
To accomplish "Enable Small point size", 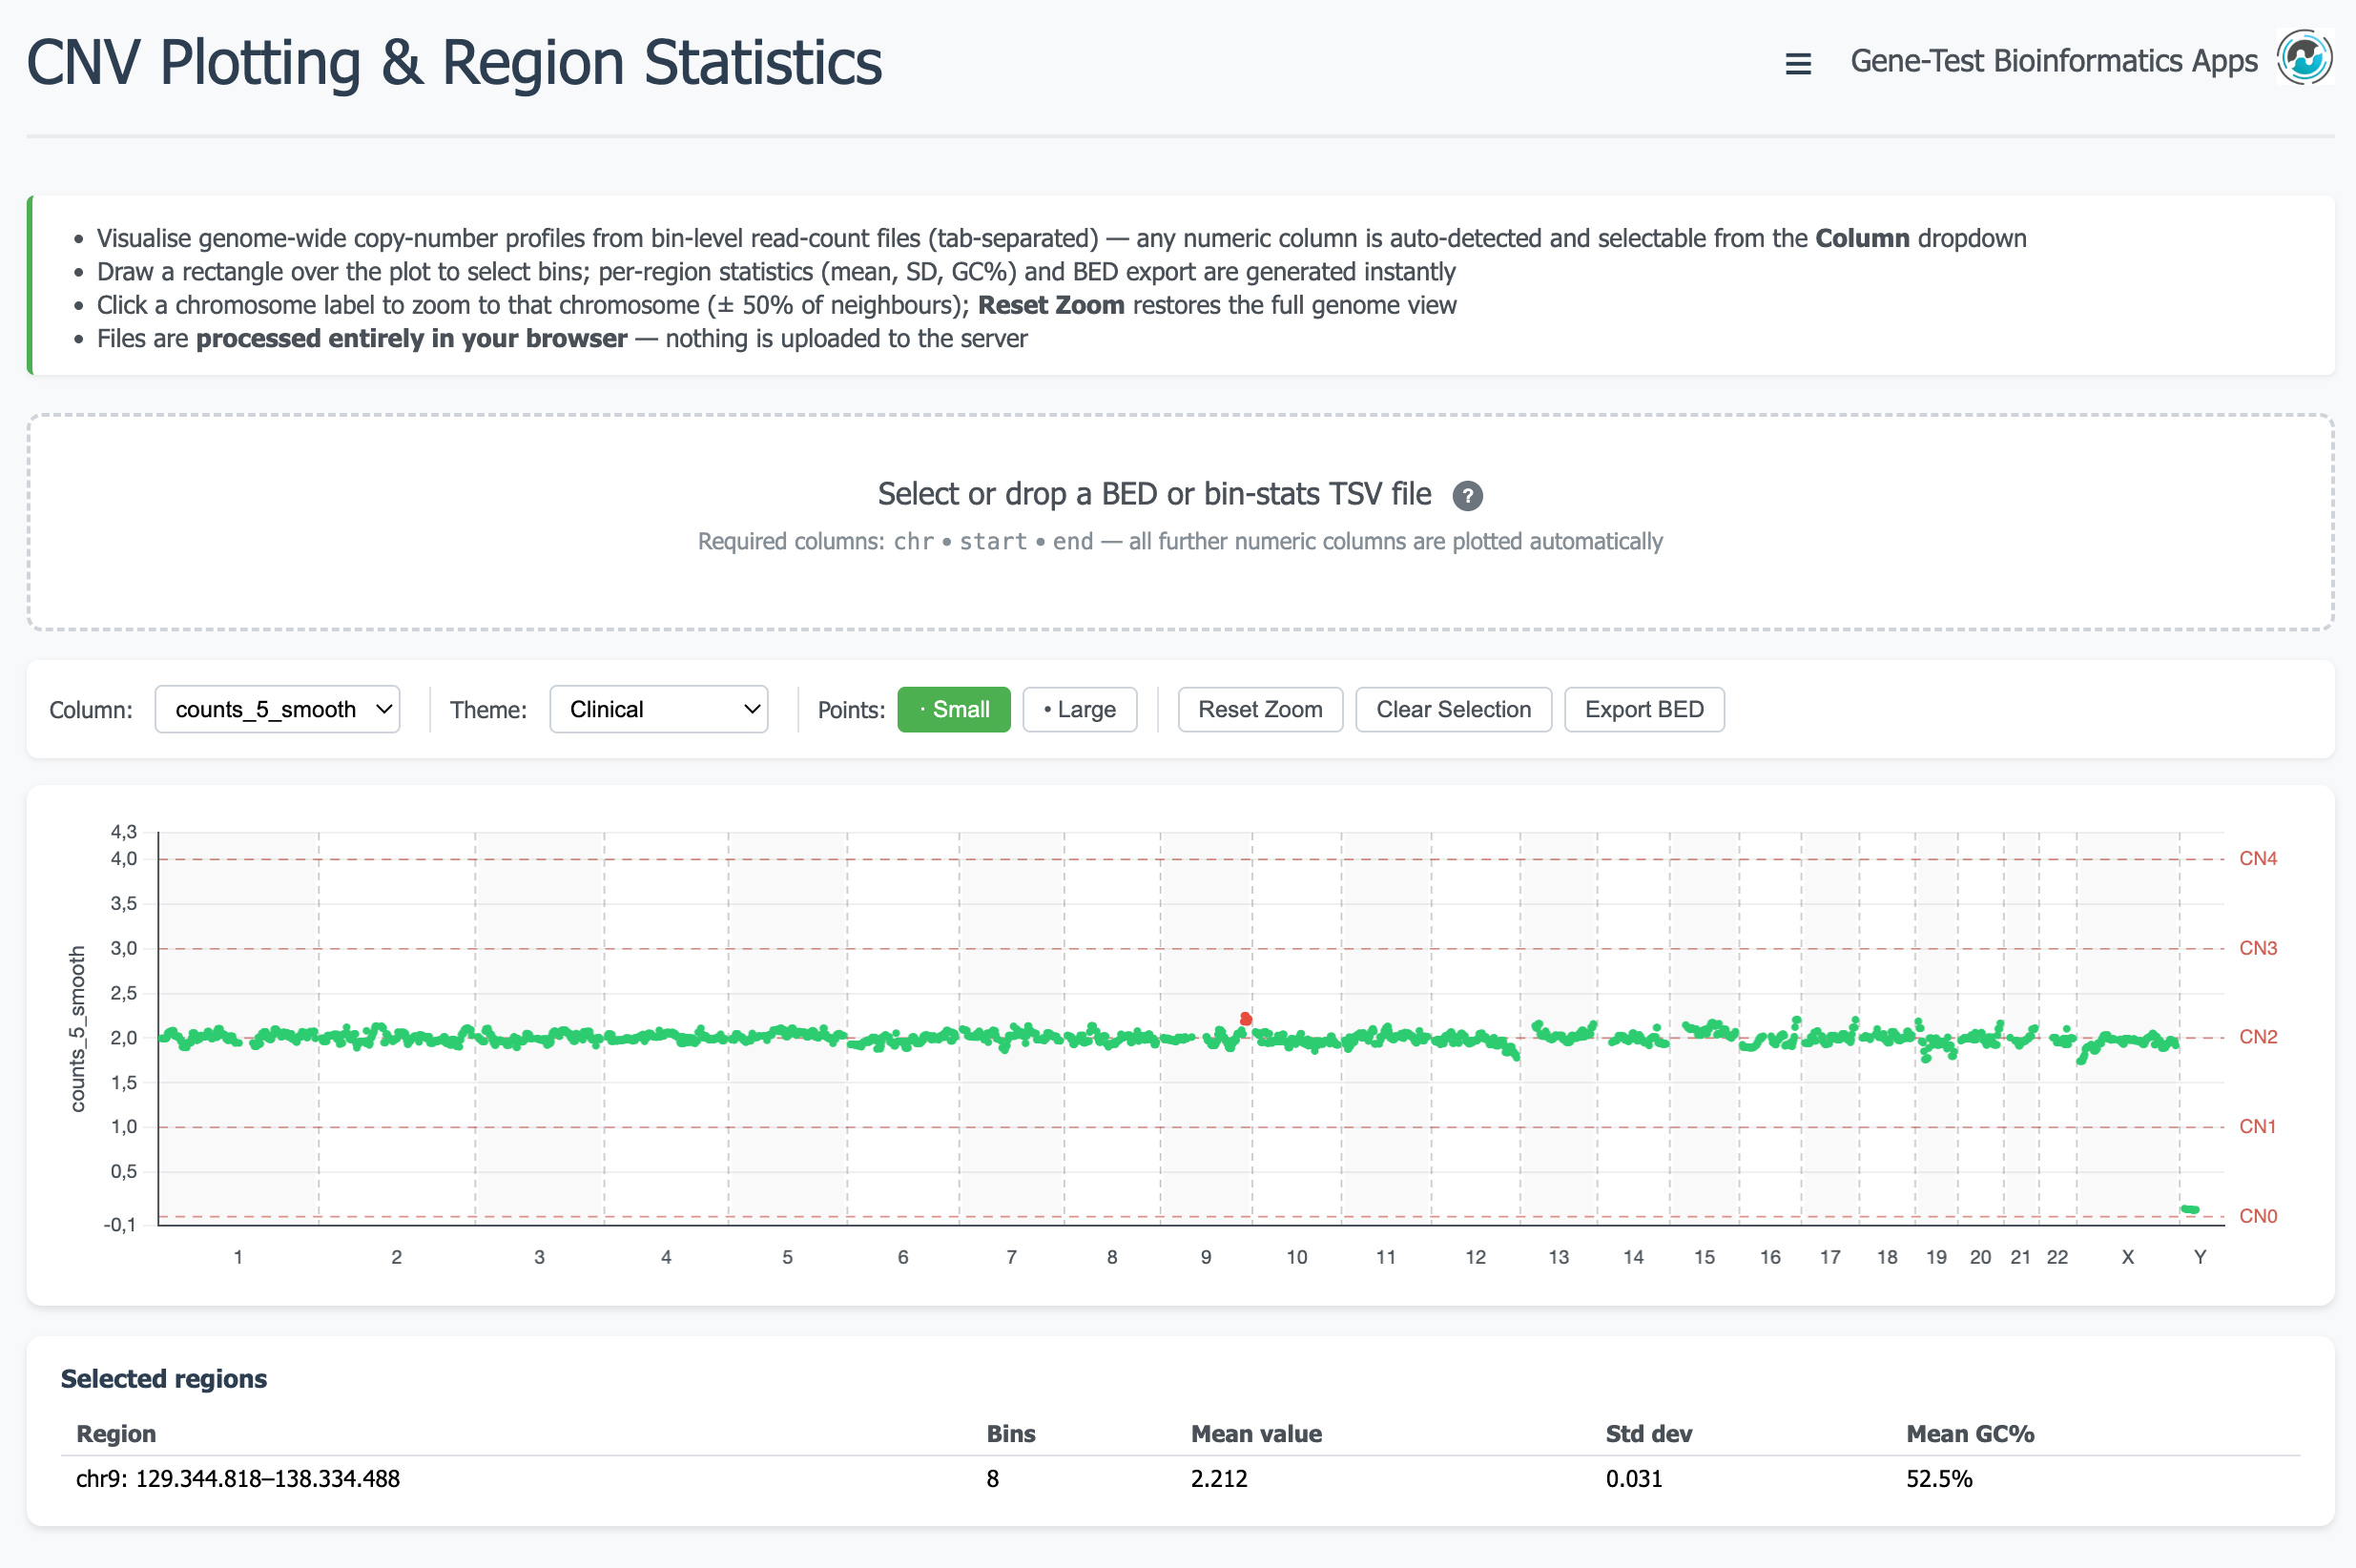I will point(953,709).
